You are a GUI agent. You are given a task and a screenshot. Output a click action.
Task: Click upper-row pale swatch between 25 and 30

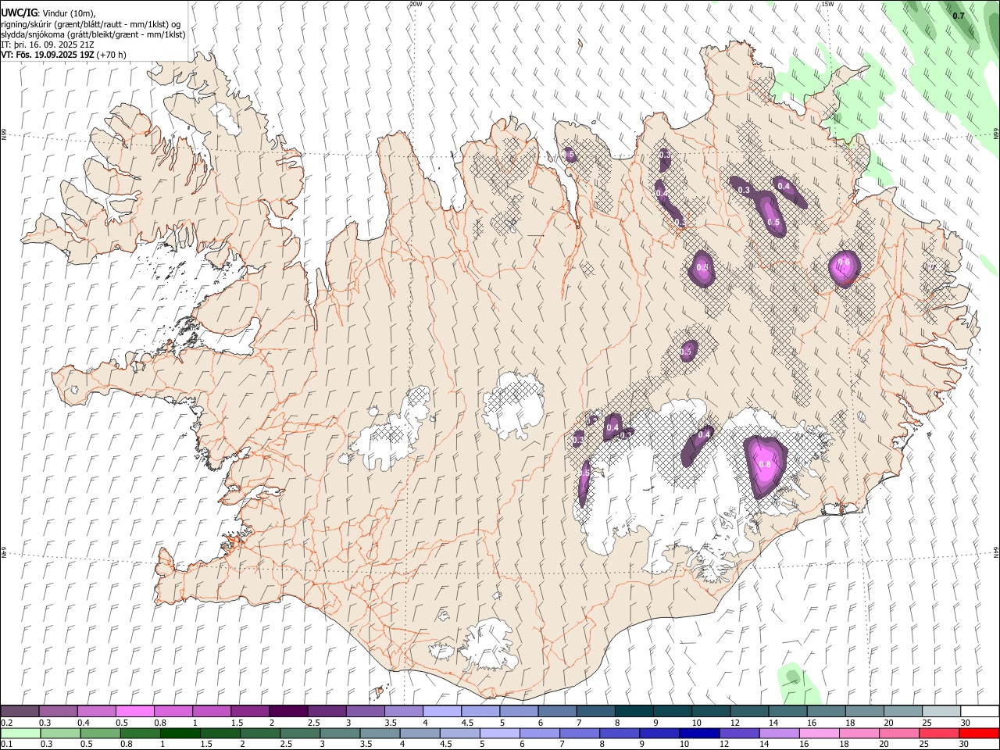pos(941,712)
